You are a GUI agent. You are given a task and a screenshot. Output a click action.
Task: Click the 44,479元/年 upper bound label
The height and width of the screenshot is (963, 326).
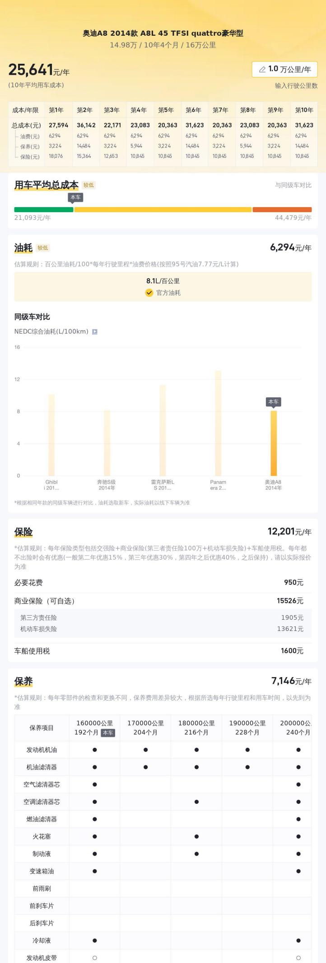[293, 218]
